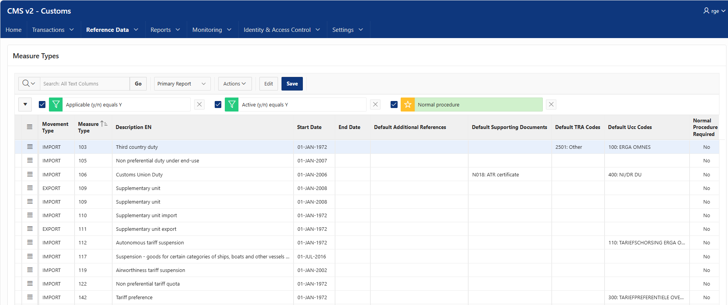Screen dimensions: 728x305
Task: Select the '300: TARIEFPREFERENTIELE OVE...' cell
Action: pyautogui.click(x=646, y=297)
